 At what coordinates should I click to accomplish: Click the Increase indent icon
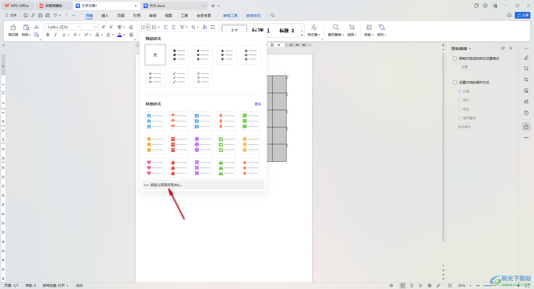click(x=174, y=27)
